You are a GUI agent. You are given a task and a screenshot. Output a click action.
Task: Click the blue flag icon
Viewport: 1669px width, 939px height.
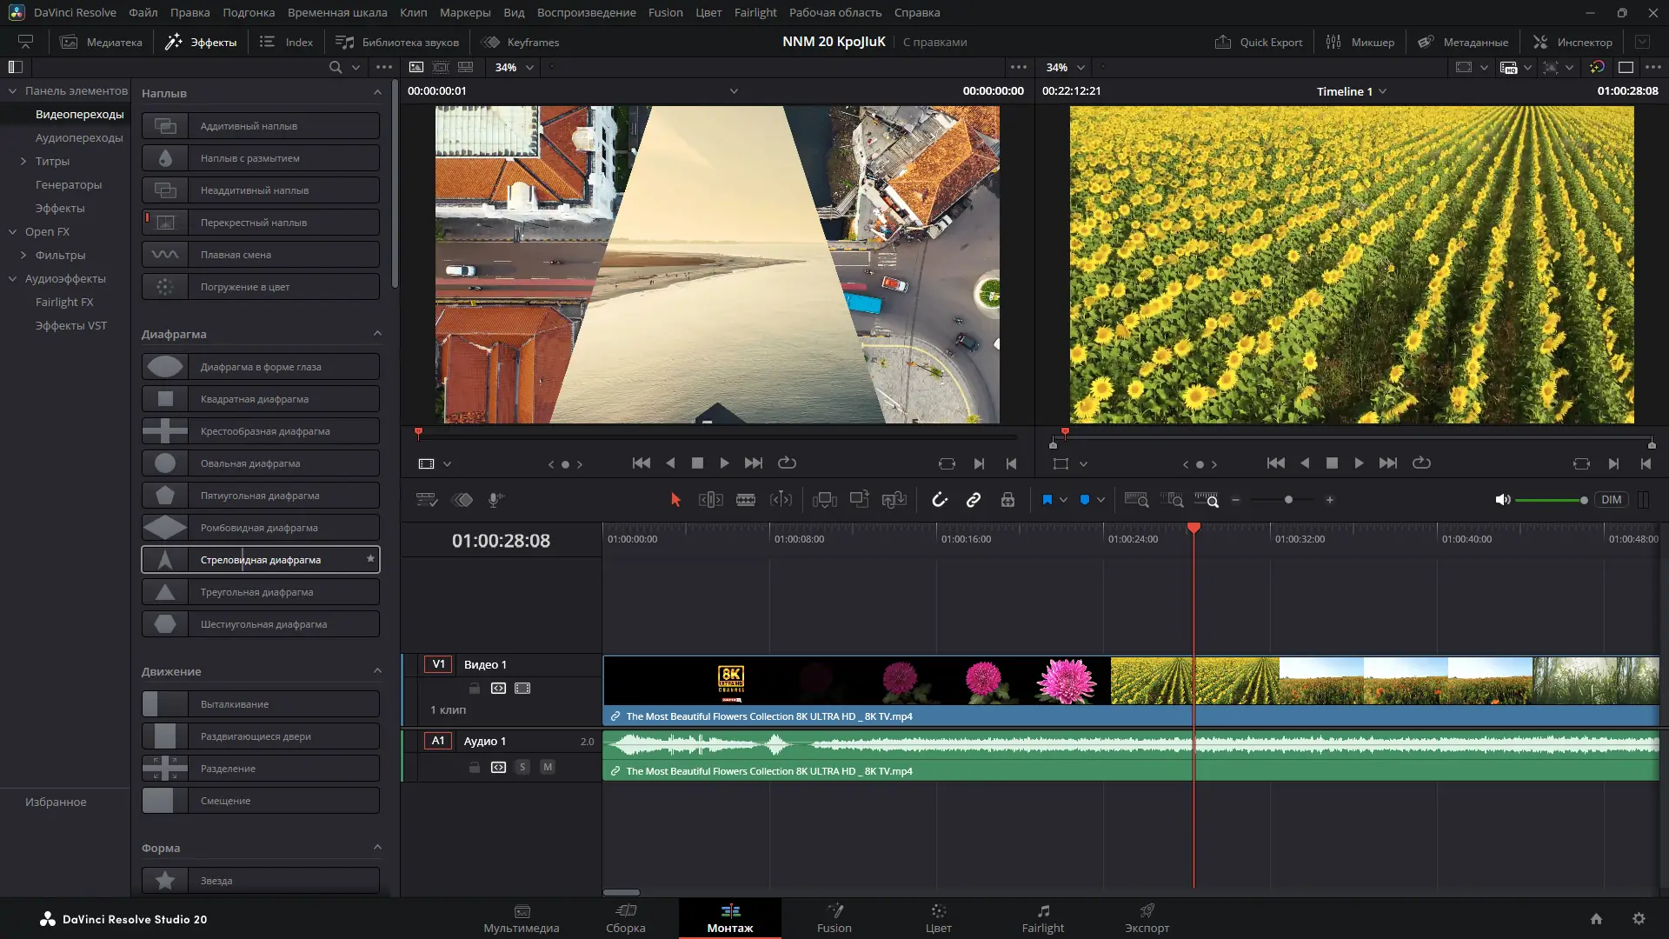1047,500
